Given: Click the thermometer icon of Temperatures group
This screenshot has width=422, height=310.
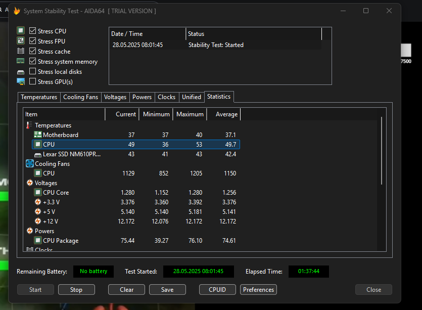Looking at the screenshot, I should point(29,125).
